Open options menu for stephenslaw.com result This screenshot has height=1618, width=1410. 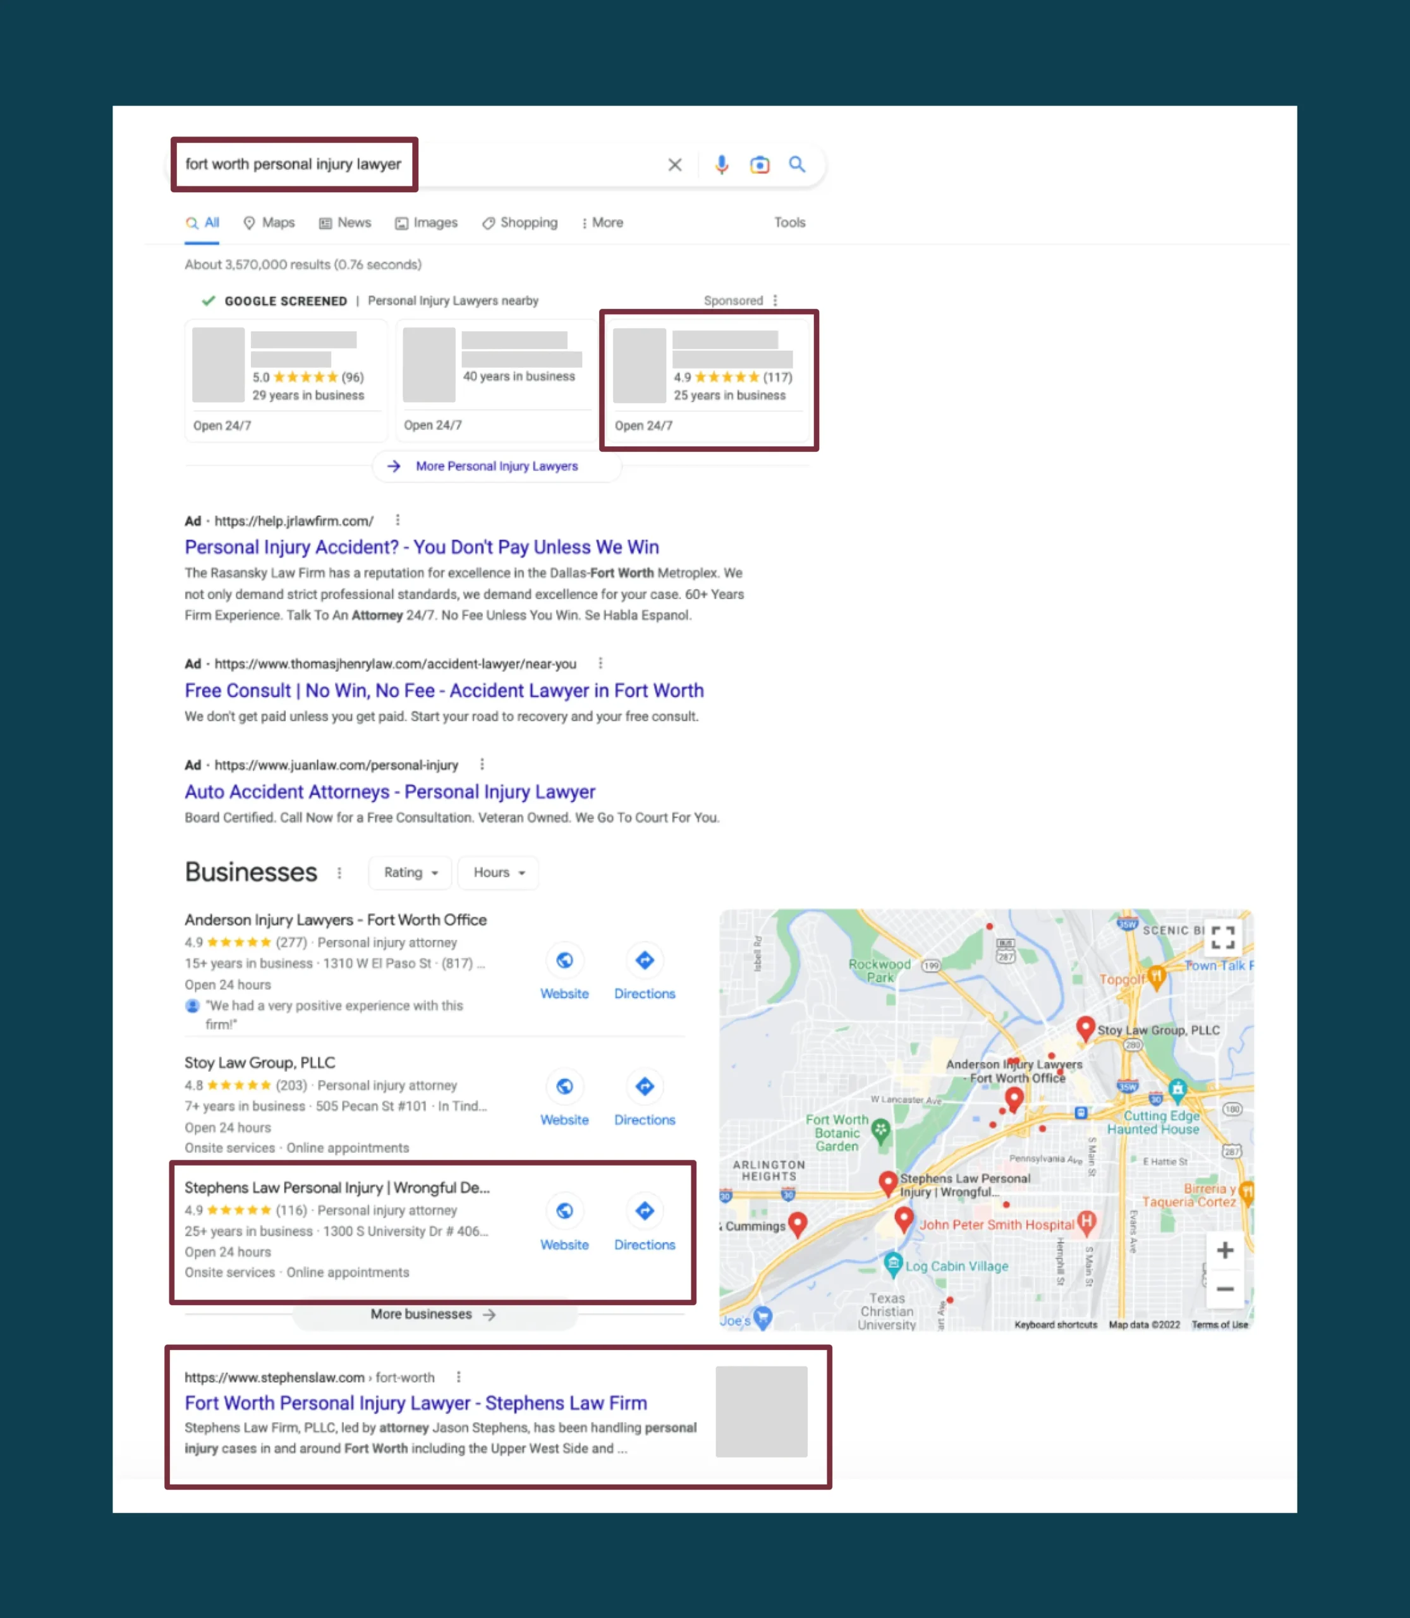point(458,1377)
